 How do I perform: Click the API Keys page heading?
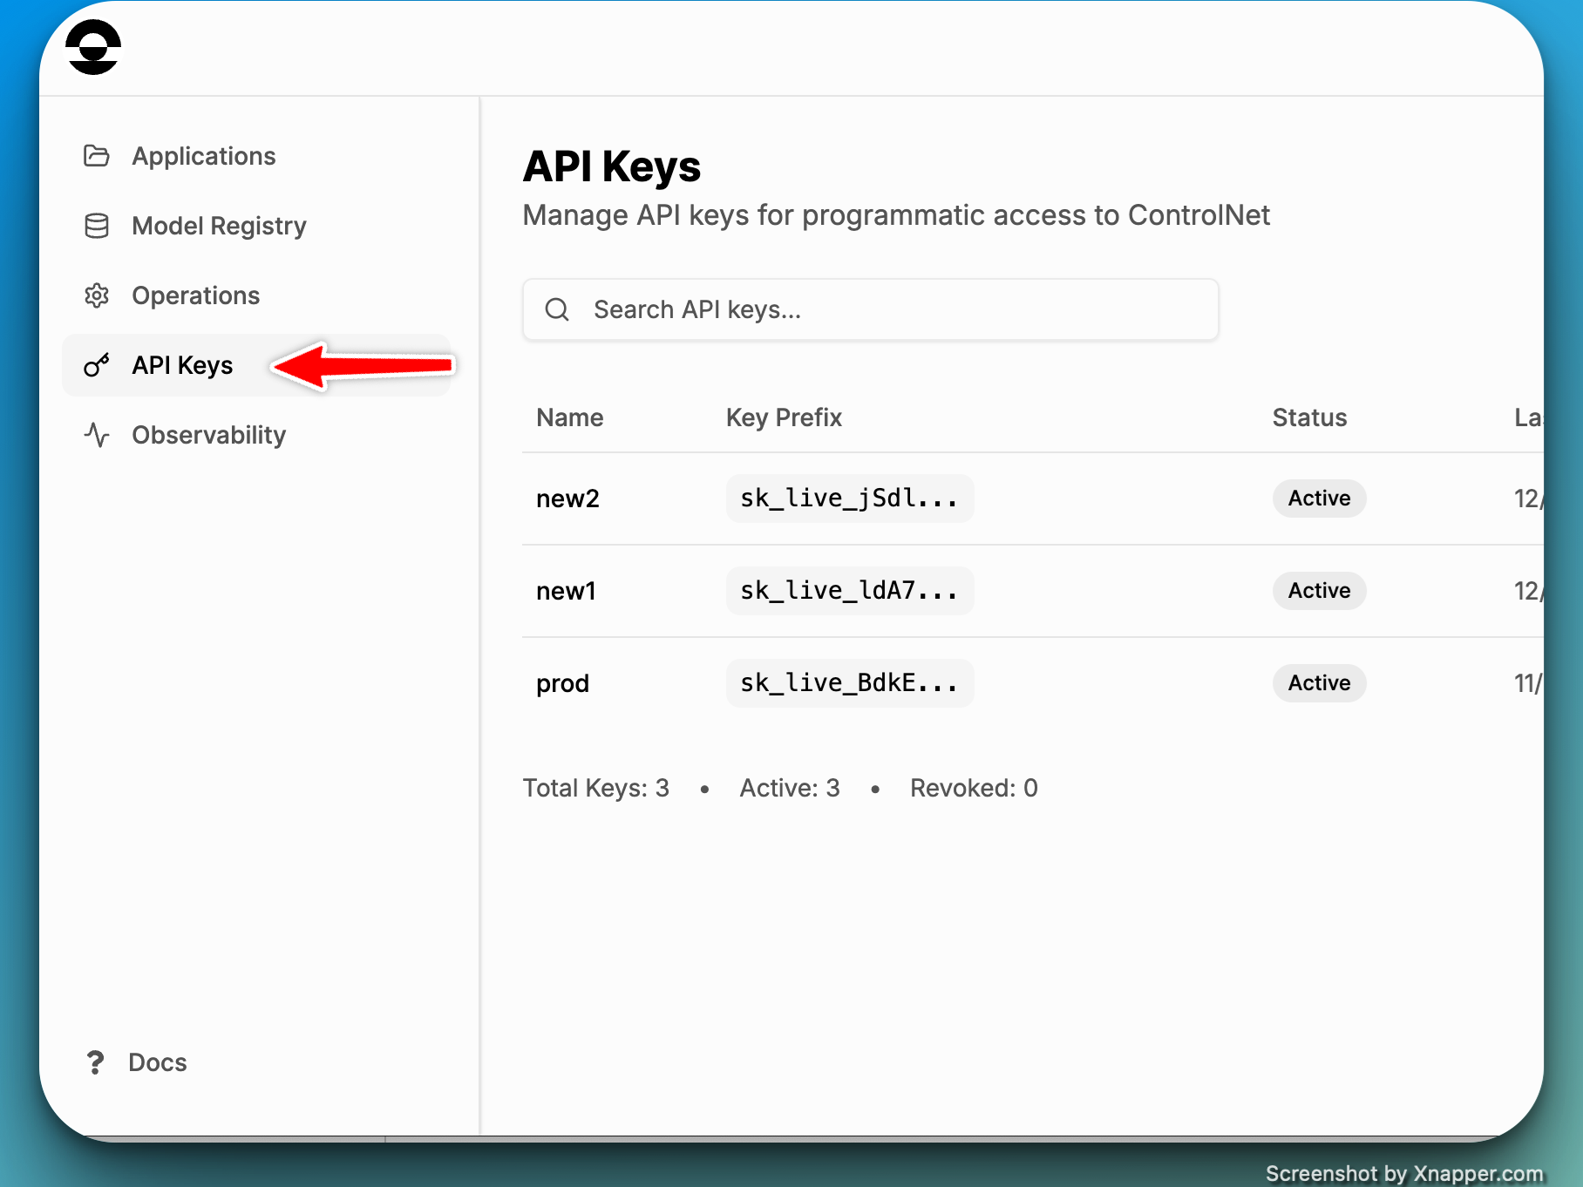pos(611,166)
